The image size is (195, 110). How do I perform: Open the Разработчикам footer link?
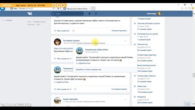pyautogui.click(x=39, y=22)
